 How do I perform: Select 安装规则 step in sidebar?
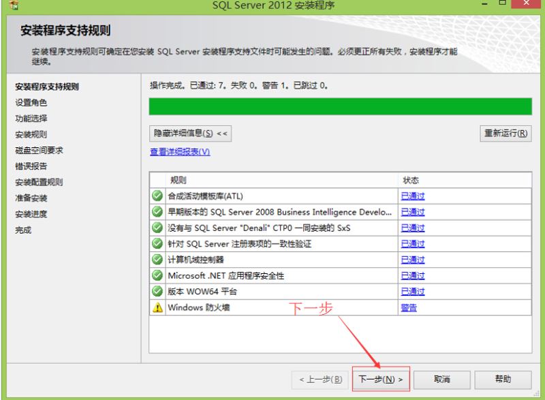point(31,134)
